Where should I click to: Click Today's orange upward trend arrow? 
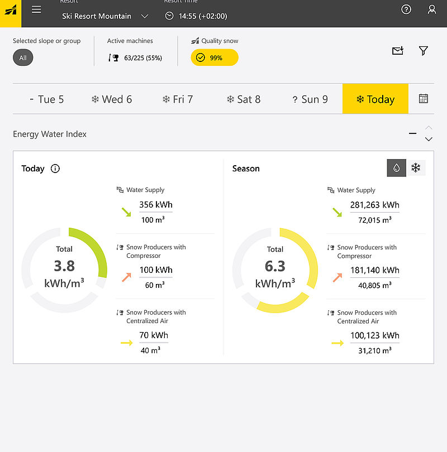pos(126,277)
